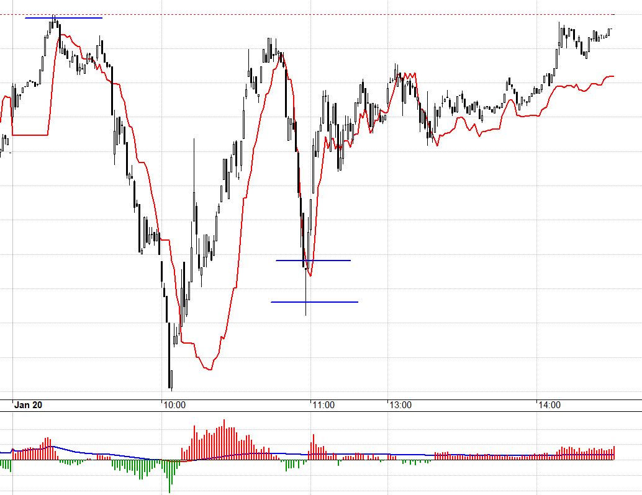
Task: Click the 11:00 time axis label
Action: pos(323,405)
